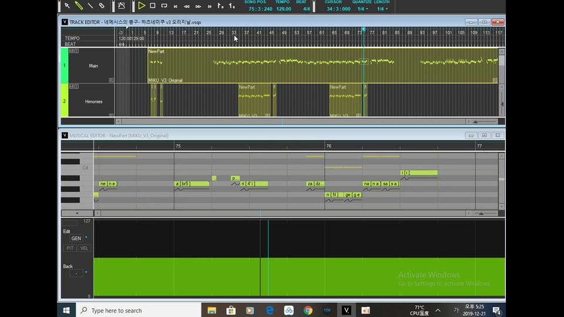Click the PIT parameter button
This screenshot has width=564, height=317.
pyautogui.click(x=69, y=248)
